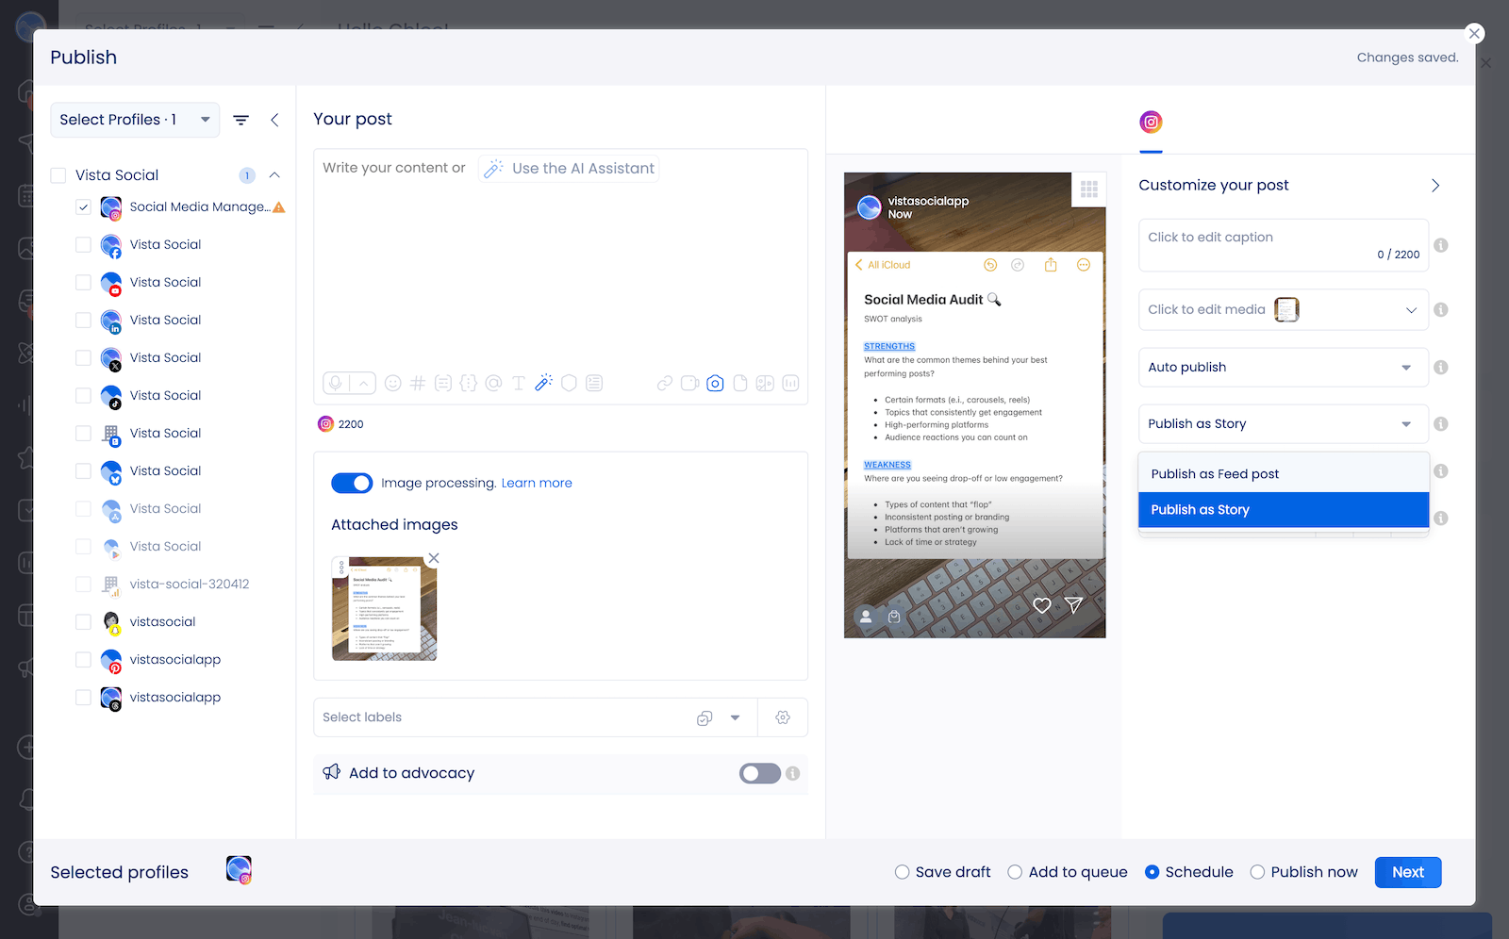Remove the attached image with X
Viewport: 1509px width, 939px height.
pyautogui.click(x=434, y=558)
